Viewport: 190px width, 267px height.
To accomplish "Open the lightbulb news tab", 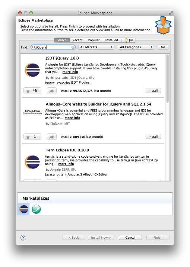I will 129,40.
